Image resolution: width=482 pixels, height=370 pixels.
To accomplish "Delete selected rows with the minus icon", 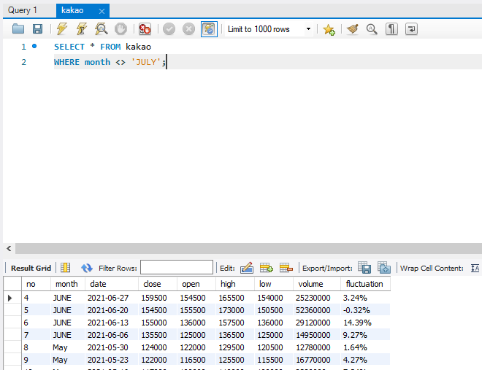I will pos(286,268).
